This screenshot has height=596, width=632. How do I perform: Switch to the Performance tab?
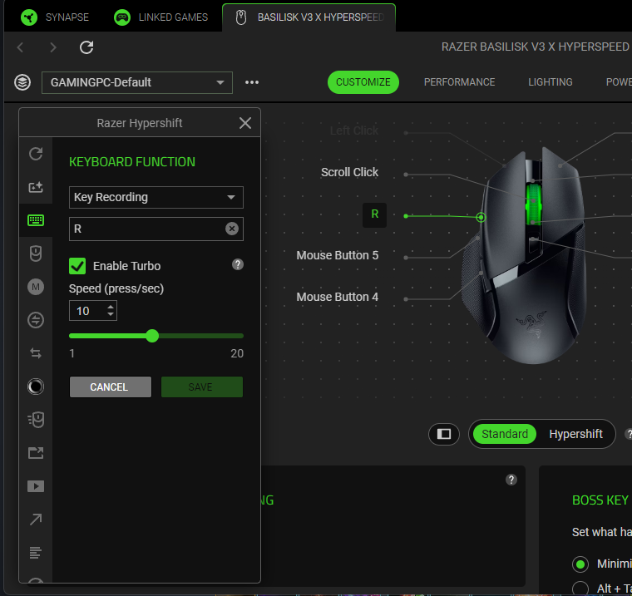[x=459, y=82]
